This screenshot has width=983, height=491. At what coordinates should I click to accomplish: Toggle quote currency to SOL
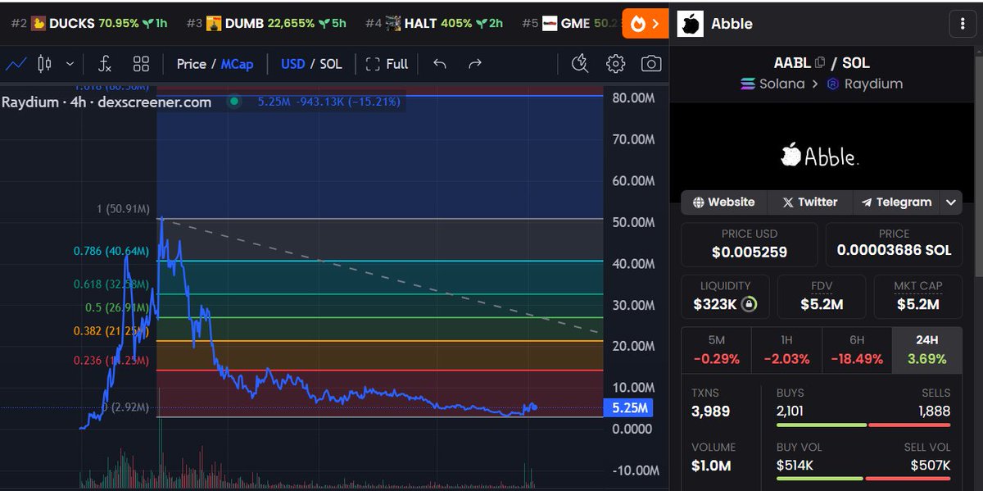tap(330, 62)
